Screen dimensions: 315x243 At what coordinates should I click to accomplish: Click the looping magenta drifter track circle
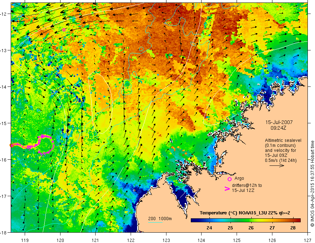tap(46, 144)
